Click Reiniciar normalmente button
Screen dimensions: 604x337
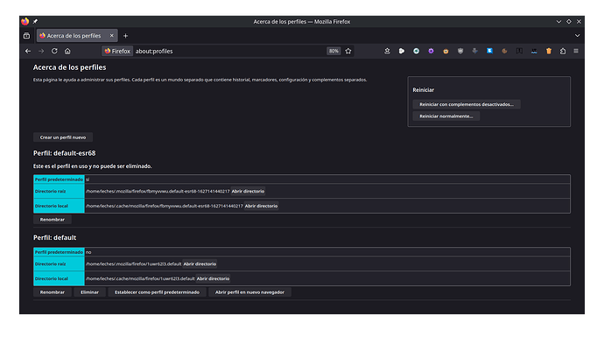click(x=446, y=116)
